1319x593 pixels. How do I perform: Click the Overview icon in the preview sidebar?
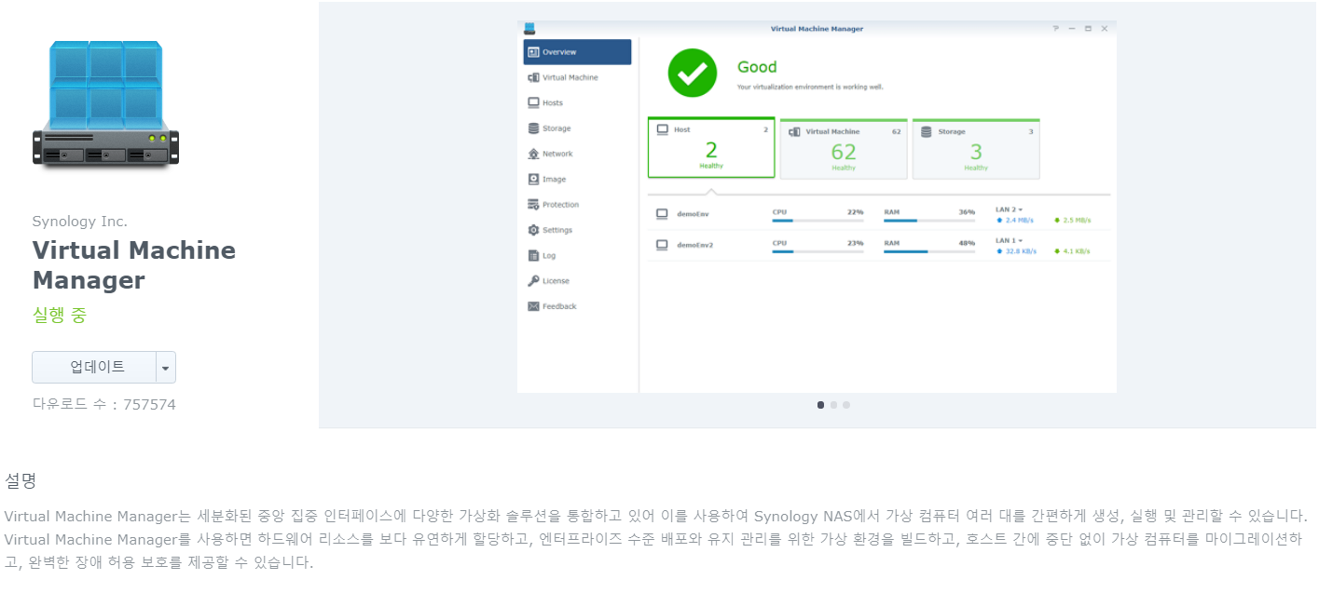tap(533, 52)
